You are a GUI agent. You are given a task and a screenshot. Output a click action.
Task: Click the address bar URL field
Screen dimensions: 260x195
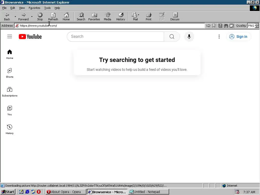109,26
